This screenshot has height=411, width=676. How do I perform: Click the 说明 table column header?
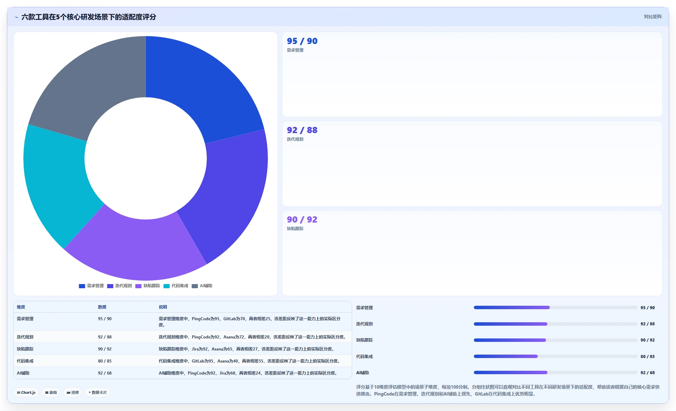coord(163,307)
